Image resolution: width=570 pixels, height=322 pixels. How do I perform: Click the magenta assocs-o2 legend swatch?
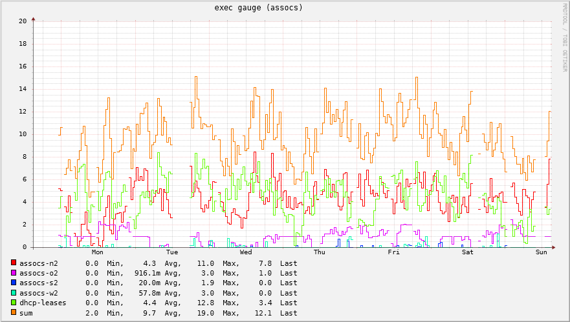tap(14, 273)
